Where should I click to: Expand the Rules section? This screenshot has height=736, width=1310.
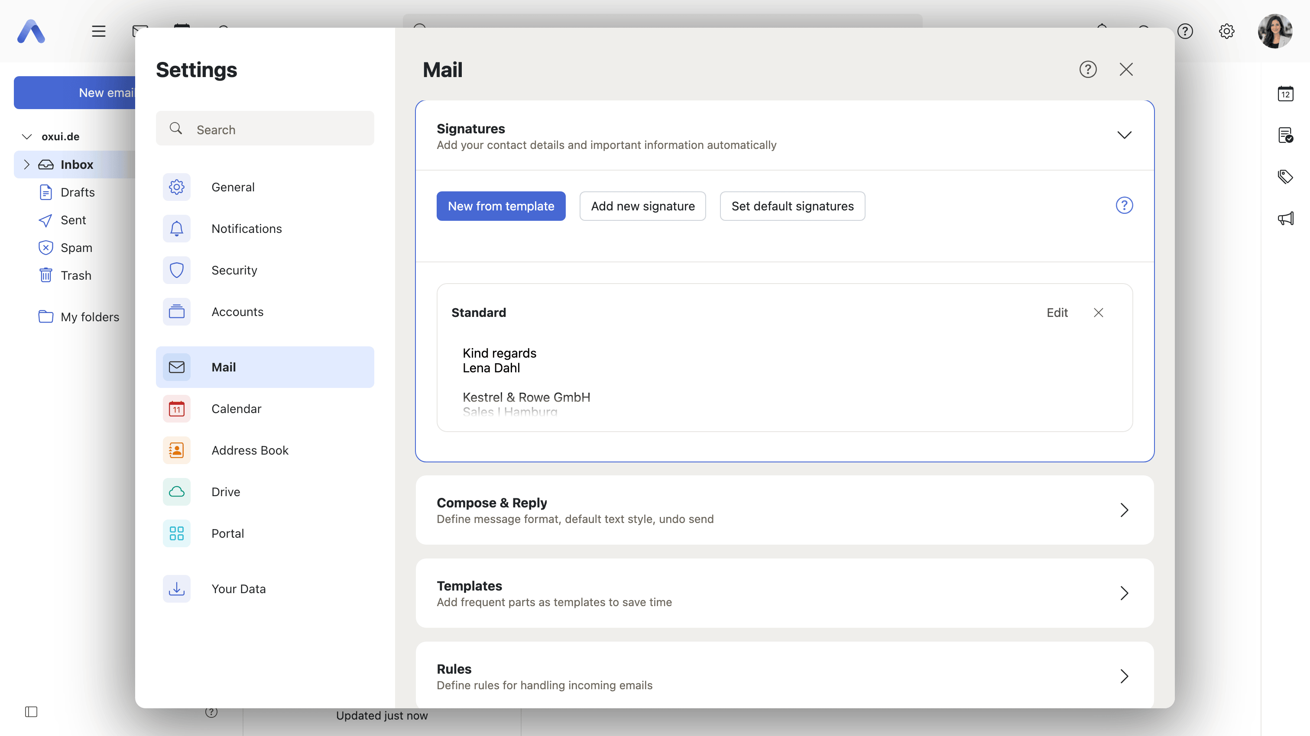pos(785,676)
